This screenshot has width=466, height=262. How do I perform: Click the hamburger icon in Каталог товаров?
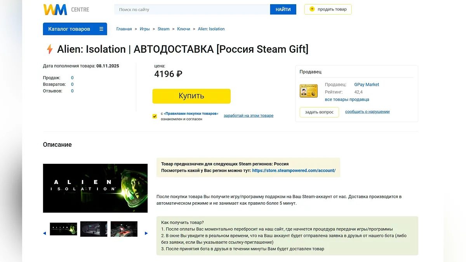[101, 29]
